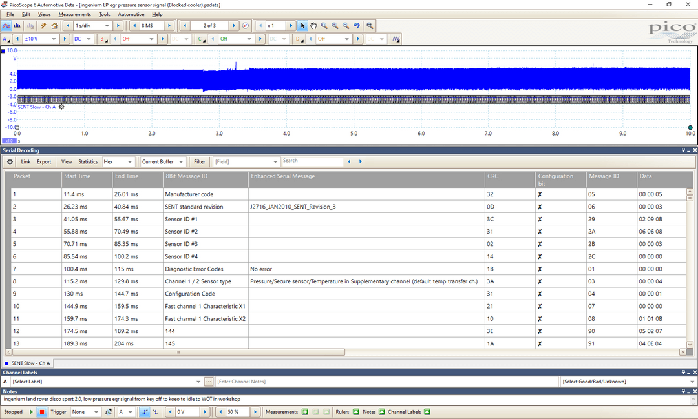Viewport: 698px width, 419px height.
Task: Decrease the timebase with left arrow
Action: [x=68, y=26]
